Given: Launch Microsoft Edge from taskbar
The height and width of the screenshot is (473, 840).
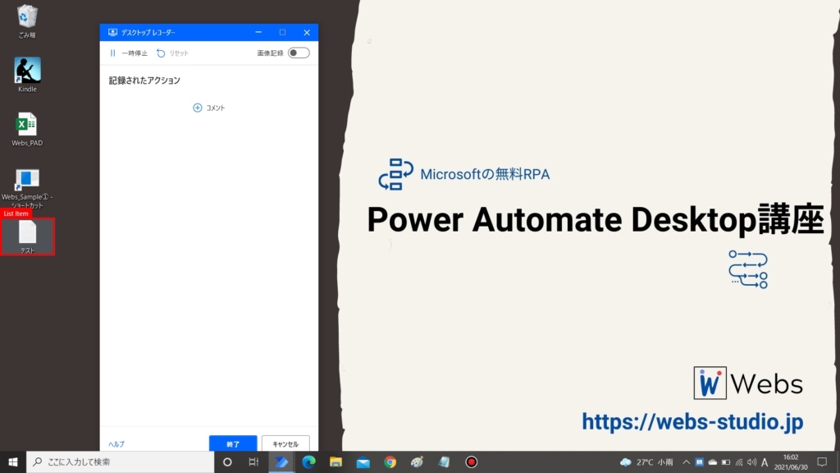Looking at the screenshot, I should [308, 462].
